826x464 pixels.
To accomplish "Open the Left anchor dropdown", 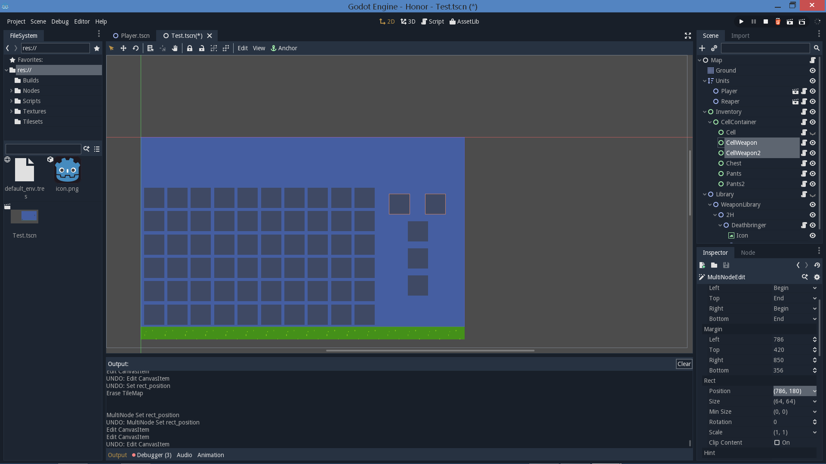I will pyautogui.click(x=795, y=288).
